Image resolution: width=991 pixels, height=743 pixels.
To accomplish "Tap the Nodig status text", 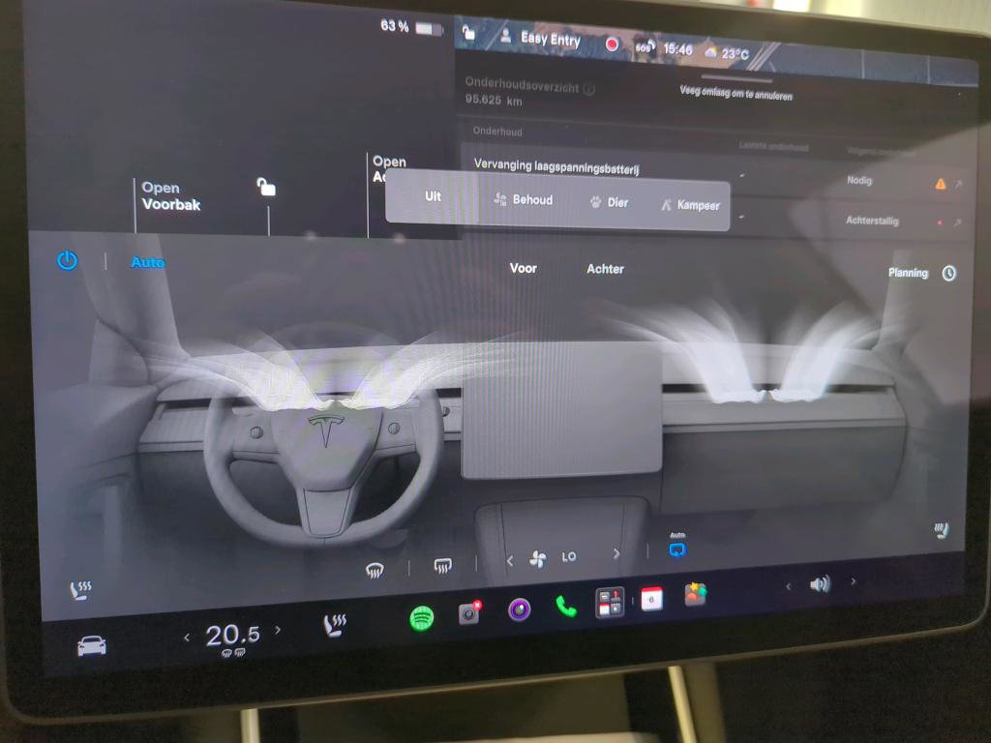I will 859,180.
